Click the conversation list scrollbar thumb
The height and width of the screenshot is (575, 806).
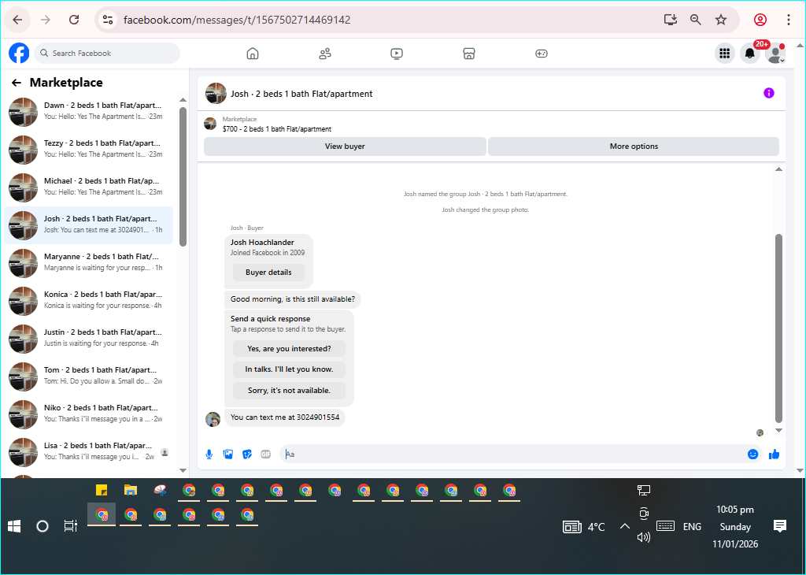click(183, 176)
